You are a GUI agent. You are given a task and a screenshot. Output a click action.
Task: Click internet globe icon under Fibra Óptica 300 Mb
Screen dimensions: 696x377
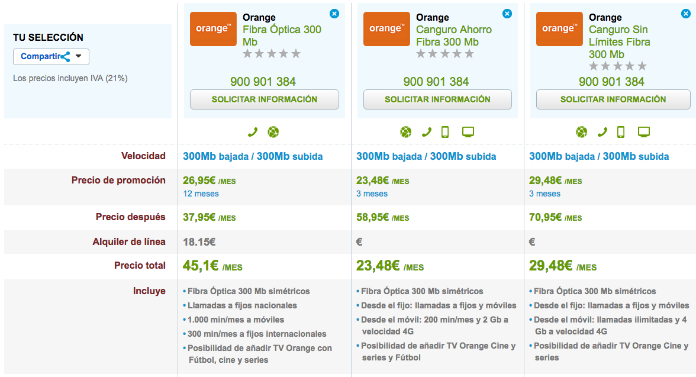click(x=273, y=132)
